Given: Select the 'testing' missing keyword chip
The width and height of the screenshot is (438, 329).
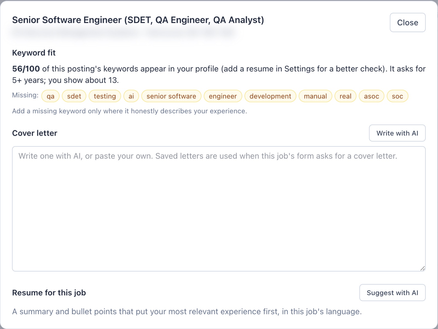Looking at the screenshot, I should (x=105, y=96).
